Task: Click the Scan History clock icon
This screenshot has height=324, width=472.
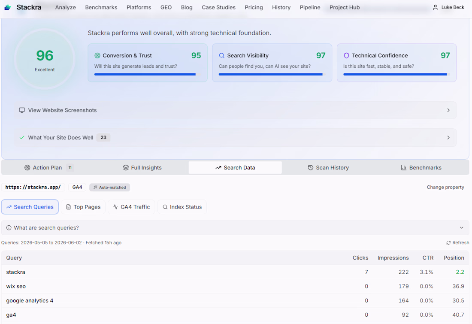Action: pos(310,168)
